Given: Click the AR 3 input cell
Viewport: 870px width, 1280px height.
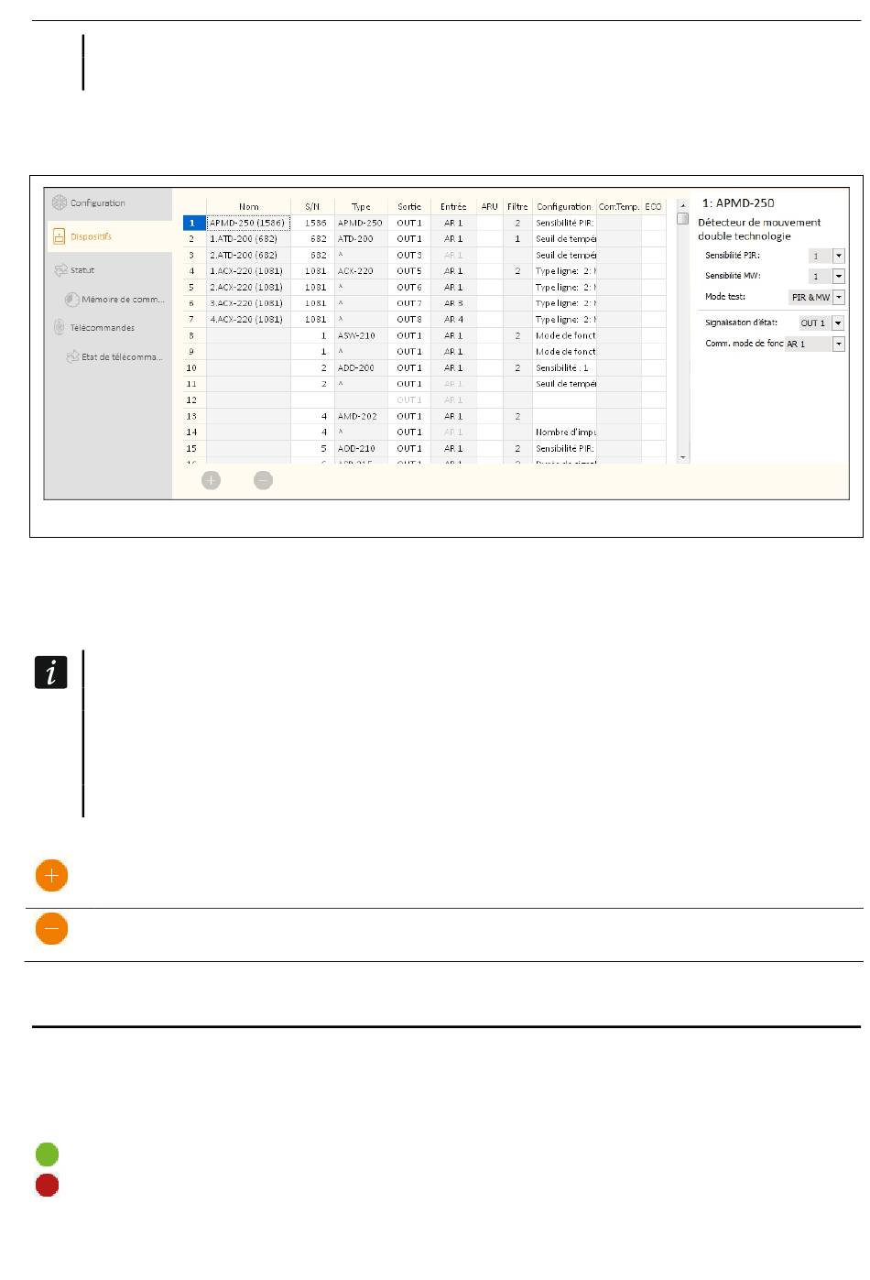Looking at the screenshot, I should click(x=453, y=303).
